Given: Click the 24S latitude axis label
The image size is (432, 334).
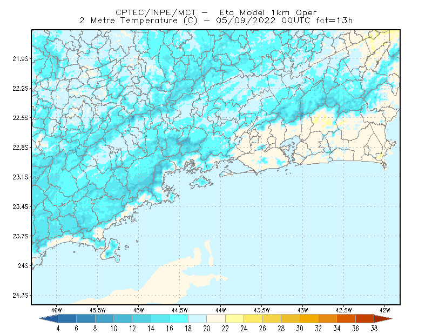Looking at the screenshot, I should 23,265.
